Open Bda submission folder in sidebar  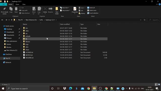click(12, 41)
